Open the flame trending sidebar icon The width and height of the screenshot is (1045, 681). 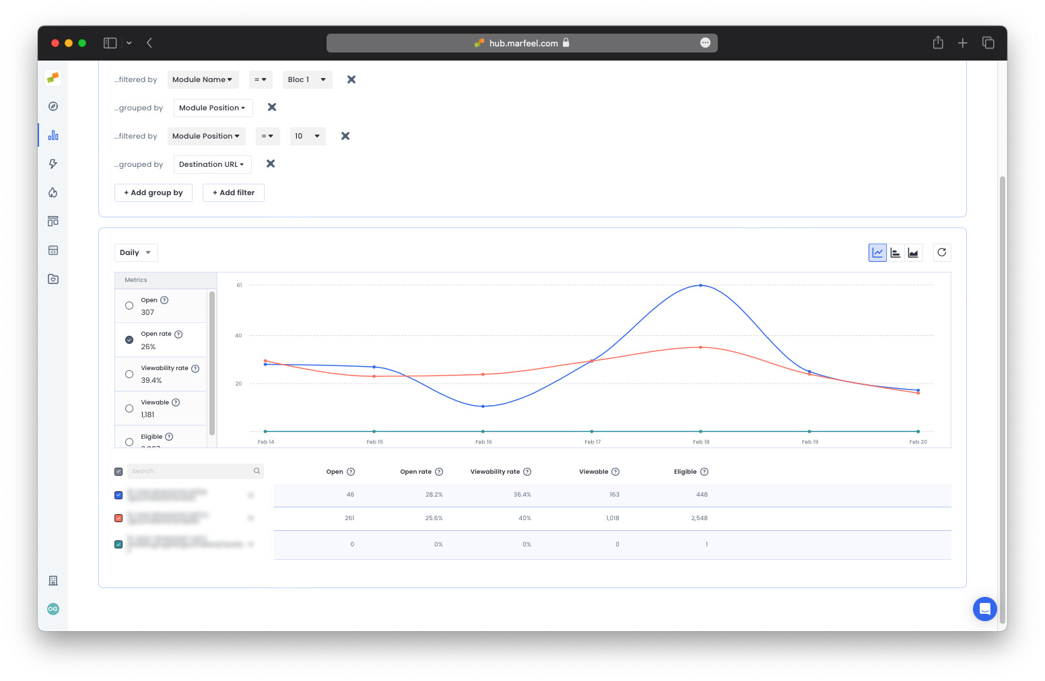53,192
